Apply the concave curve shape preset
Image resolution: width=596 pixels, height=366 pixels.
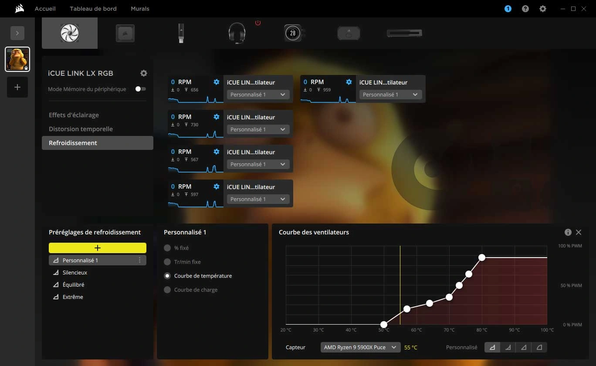tap(508, 347)
